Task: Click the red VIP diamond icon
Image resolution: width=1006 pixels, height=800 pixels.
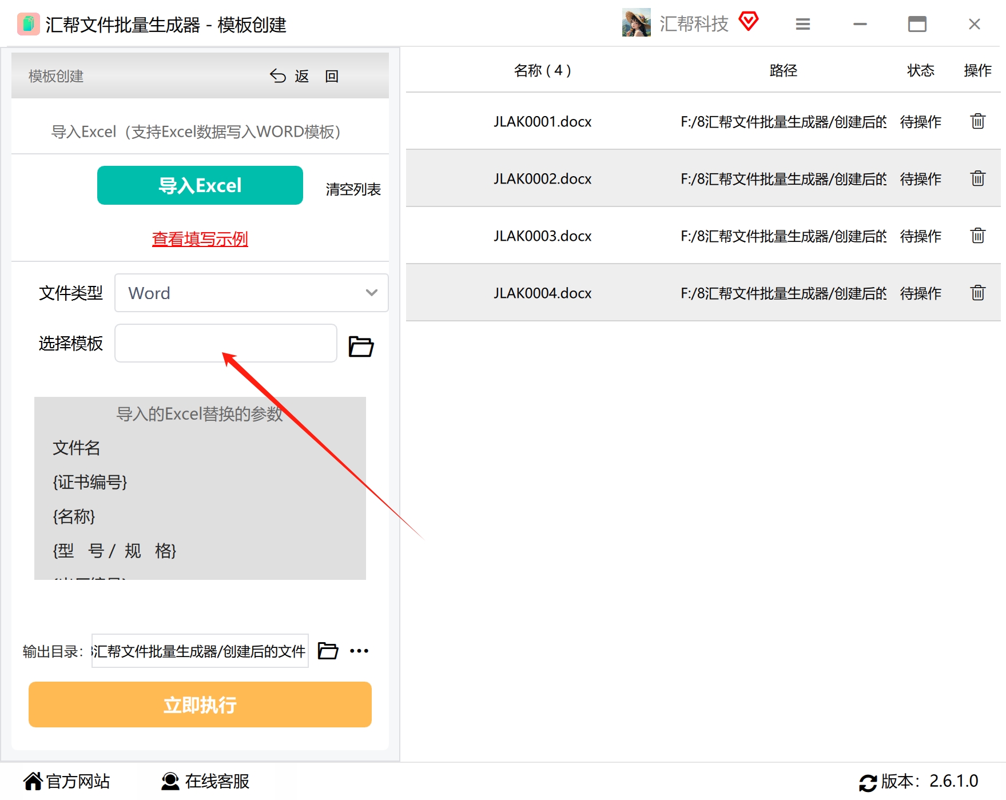Action: tap(748, 22)
